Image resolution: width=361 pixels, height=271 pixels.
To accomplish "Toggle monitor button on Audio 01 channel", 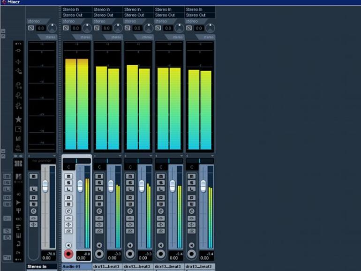I will 68,245.
